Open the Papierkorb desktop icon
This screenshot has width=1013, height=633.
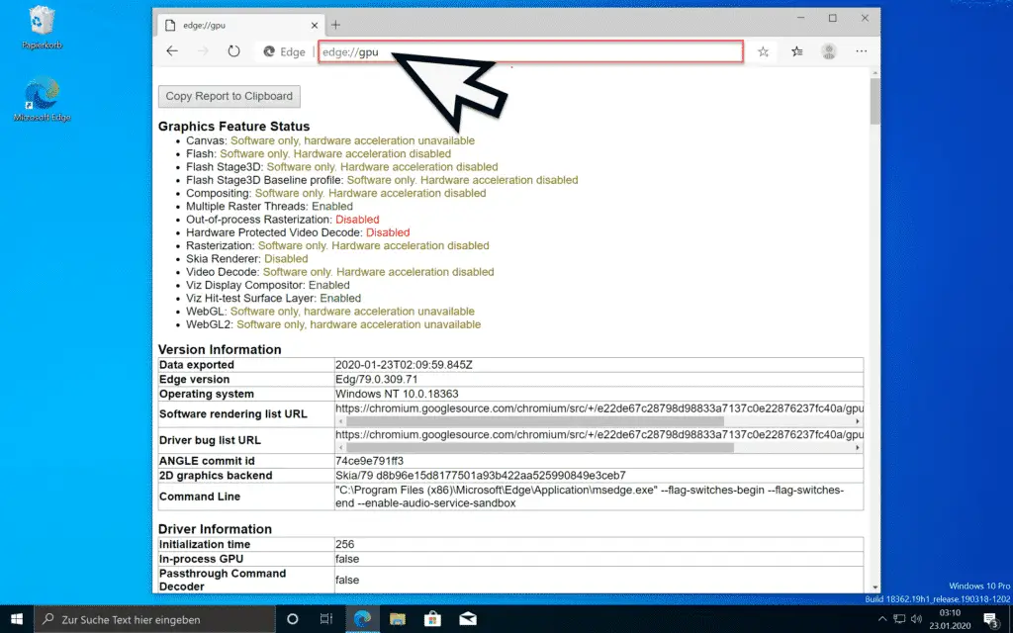(42, 29)
